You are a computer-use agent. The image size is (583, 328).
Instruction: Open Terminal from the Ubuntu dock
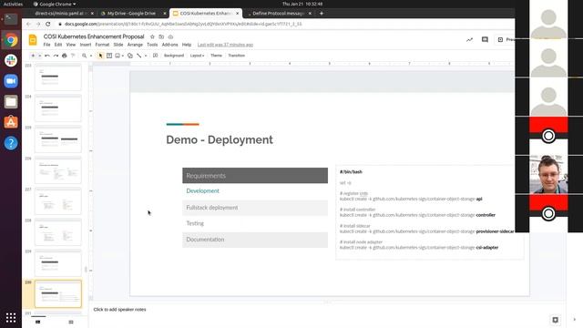[x=11, y=19]
